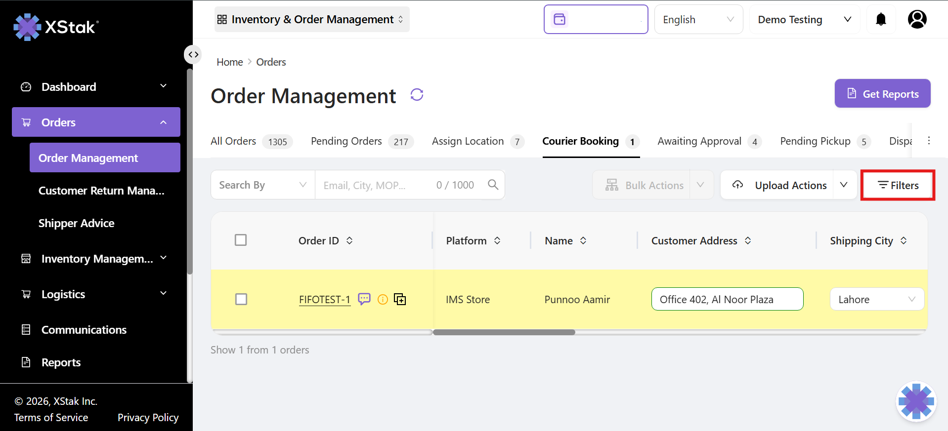Open the notifications bell
948x431 pixels.
(880, 19)
